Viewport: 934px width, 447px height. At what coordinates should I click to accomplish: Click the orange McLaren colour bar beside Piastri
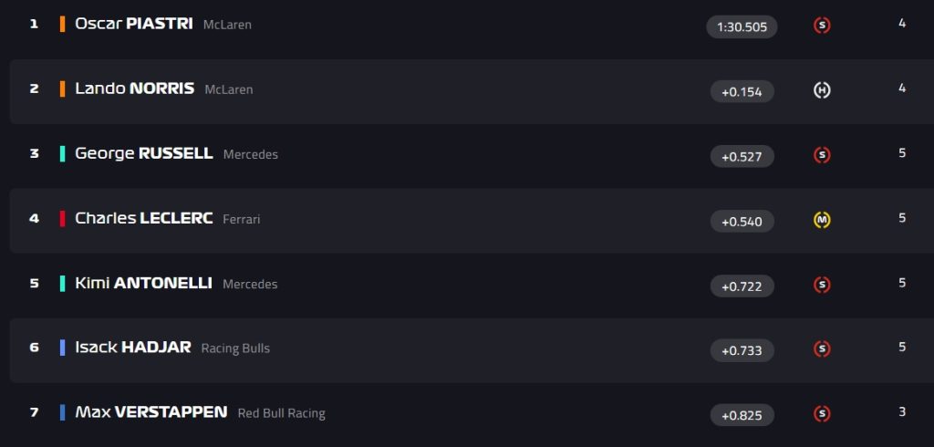coord(63,25)
